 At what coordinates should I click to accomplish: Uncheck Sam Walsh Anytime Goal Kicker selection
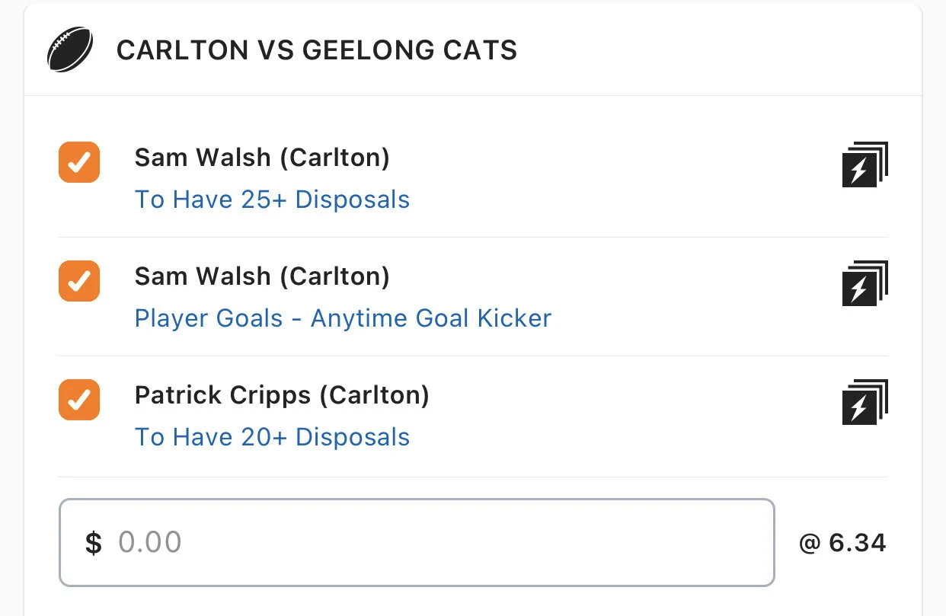[79, 281]
